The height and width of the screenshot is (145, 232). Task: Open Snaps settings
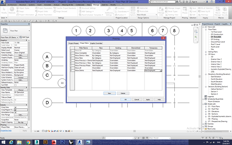pyautogui.click(x=20, y=11)
